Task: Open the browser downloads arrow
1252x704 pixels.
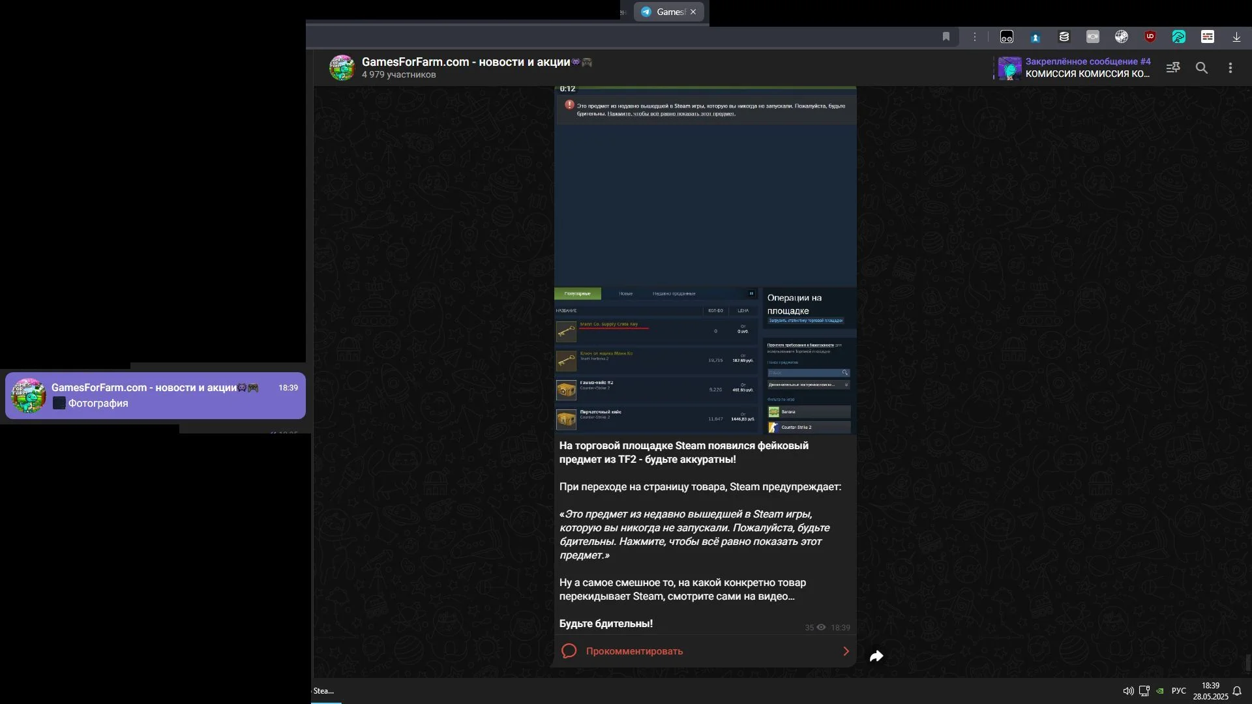Action: [1236, 37]
